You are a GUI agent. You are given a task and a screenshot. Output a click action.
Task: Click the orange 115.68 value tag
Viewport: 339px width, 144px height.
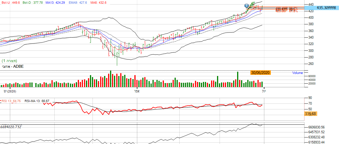(310, 113)
